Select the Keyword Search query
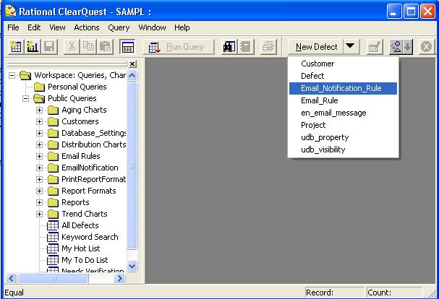This screenshot has height=299, width=439. 90,237
